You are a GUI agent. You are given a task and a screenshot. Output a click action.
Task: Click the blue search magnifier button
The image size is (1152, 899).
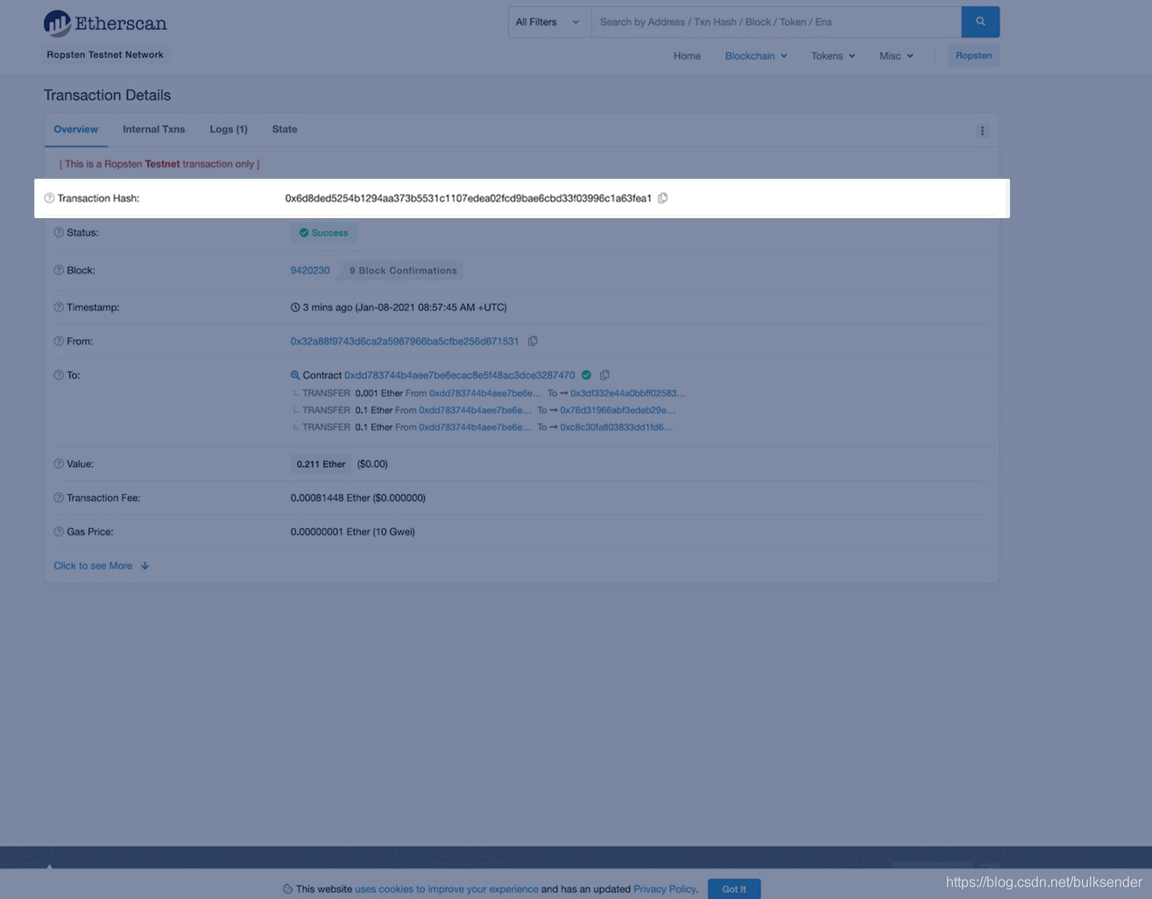[980, 22]
